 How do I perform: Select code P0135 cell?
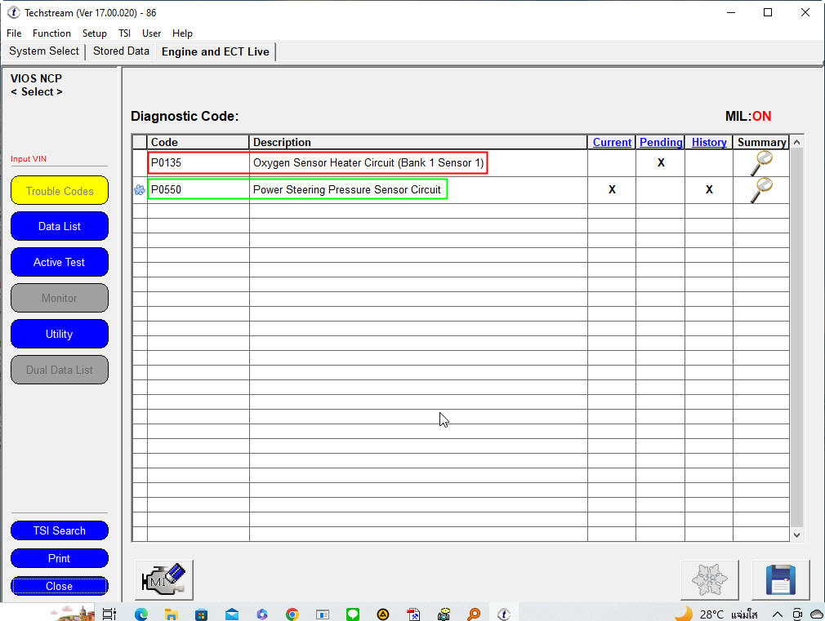click(x=198, y=163)
